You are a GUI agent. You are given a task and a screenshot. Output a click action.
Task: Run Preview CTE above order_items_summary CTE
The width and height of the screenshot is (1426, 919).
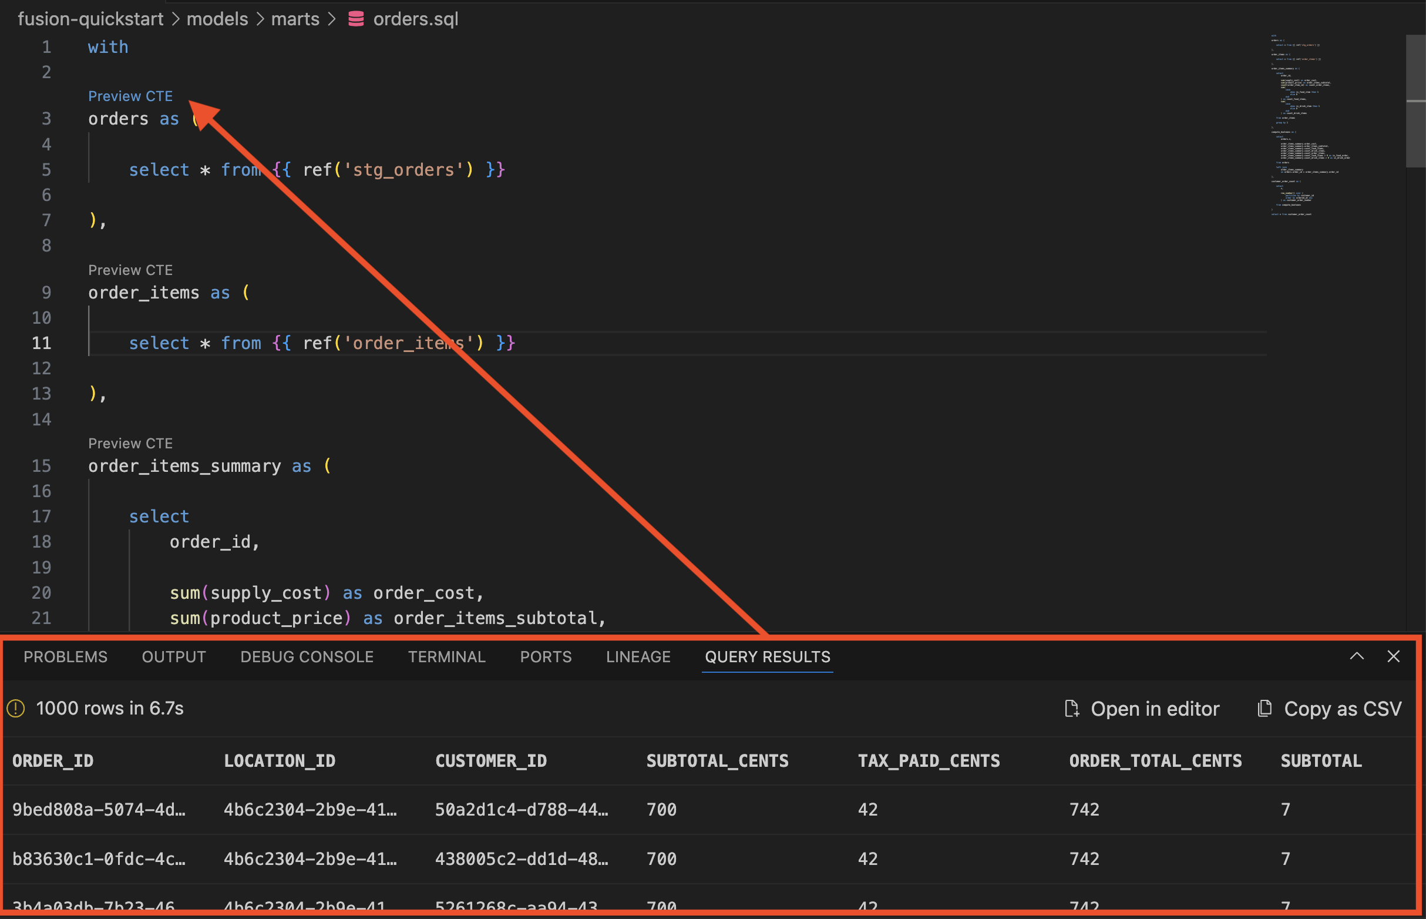click(x=130, y=443)
